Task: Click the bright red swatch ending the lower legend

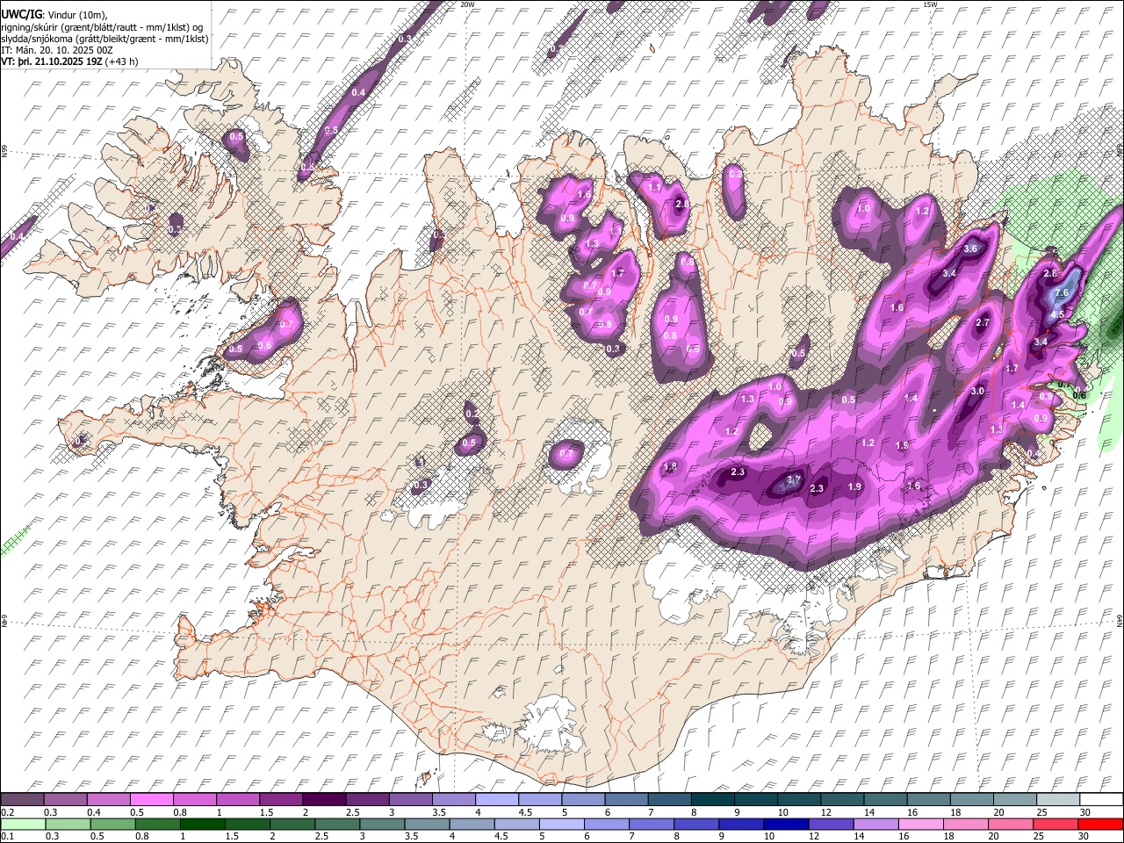Action: tap(1100, 824)
